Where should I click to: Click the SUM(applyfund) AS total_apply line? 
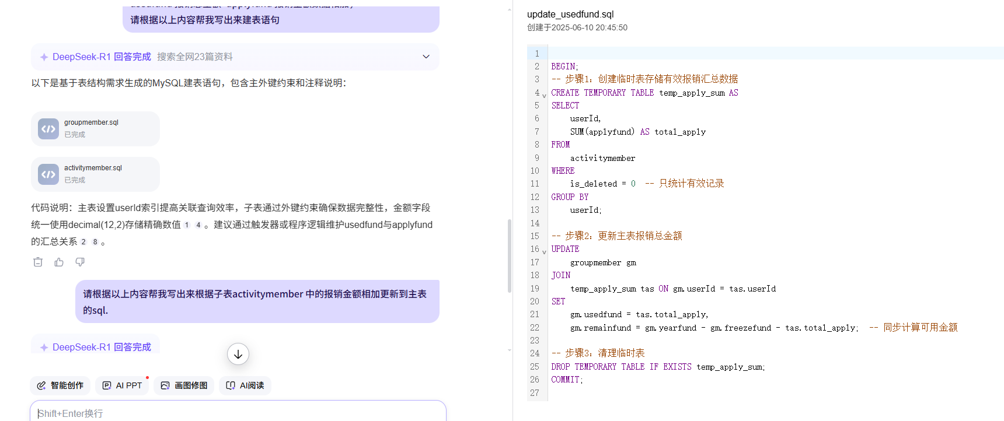[638, 132]
